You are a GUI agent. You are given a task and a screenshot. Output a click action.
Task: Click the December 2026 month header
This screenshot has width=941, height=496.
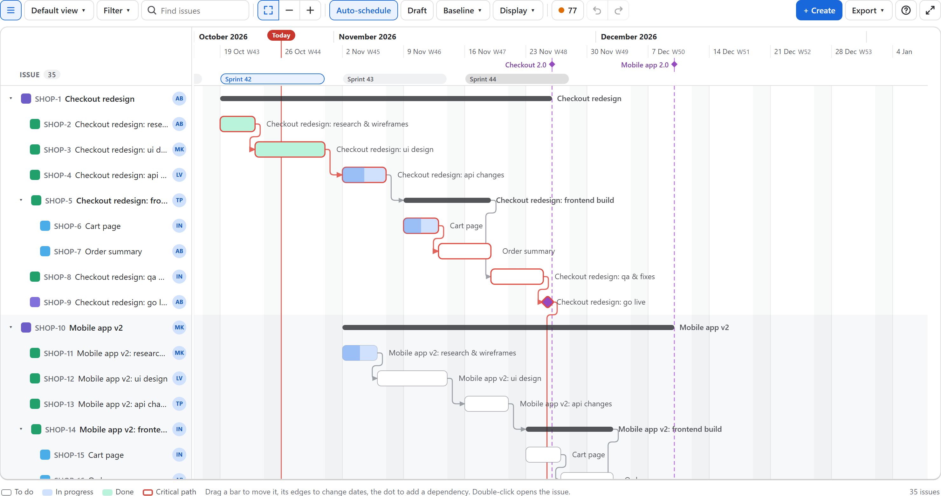(629, 37)
